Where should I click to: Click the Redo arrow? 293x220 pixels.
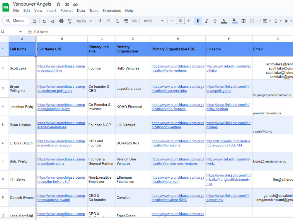(53, 21)
